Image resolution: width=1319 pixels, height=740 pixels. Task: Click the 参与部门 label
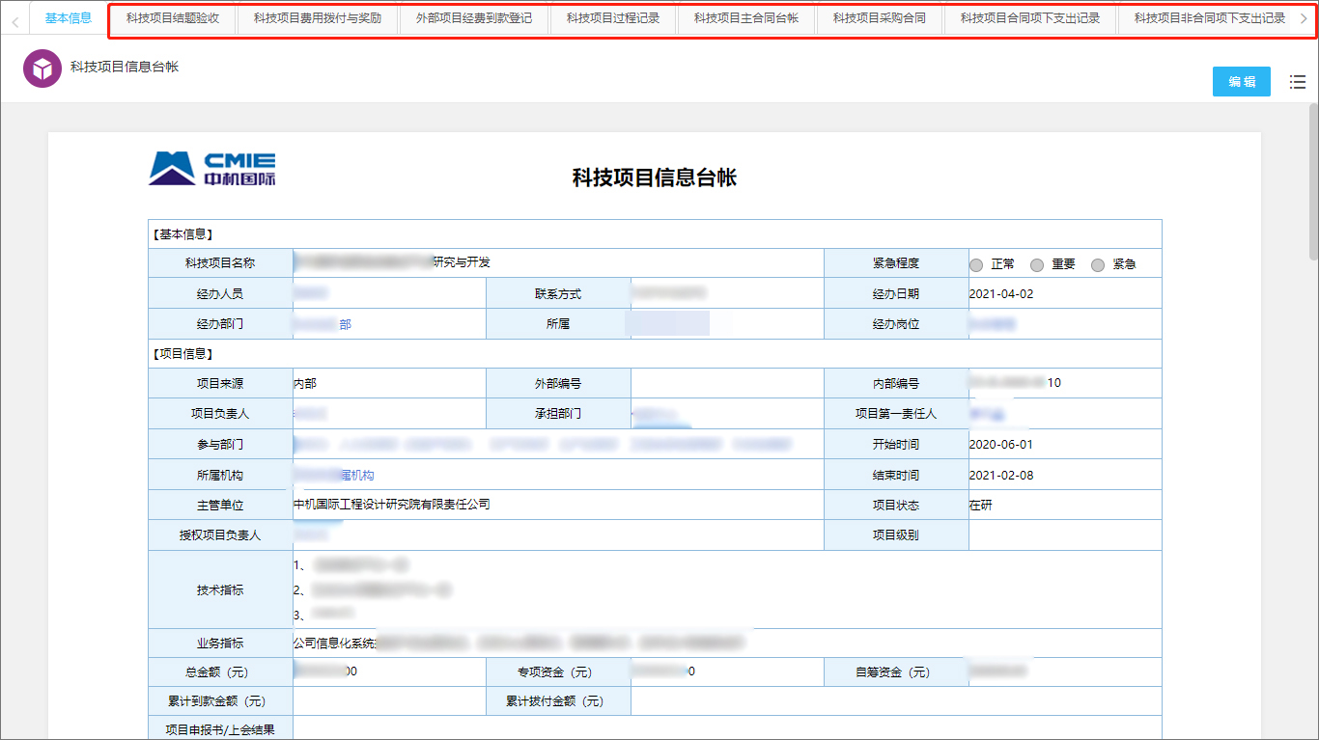pos(220,445)
